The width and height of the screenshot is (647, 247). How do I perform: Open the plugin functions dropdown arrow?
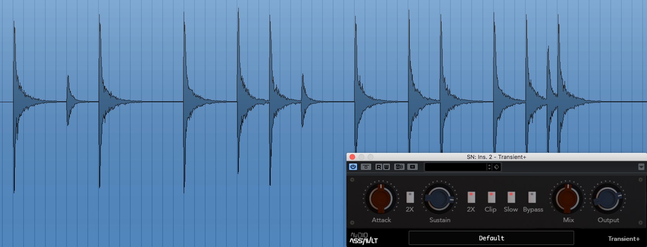[641, 167]
